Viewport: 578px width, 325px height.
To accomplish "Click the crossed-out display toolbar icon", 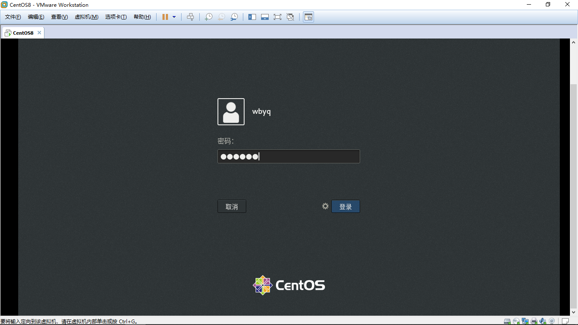I will pos(290,17).
